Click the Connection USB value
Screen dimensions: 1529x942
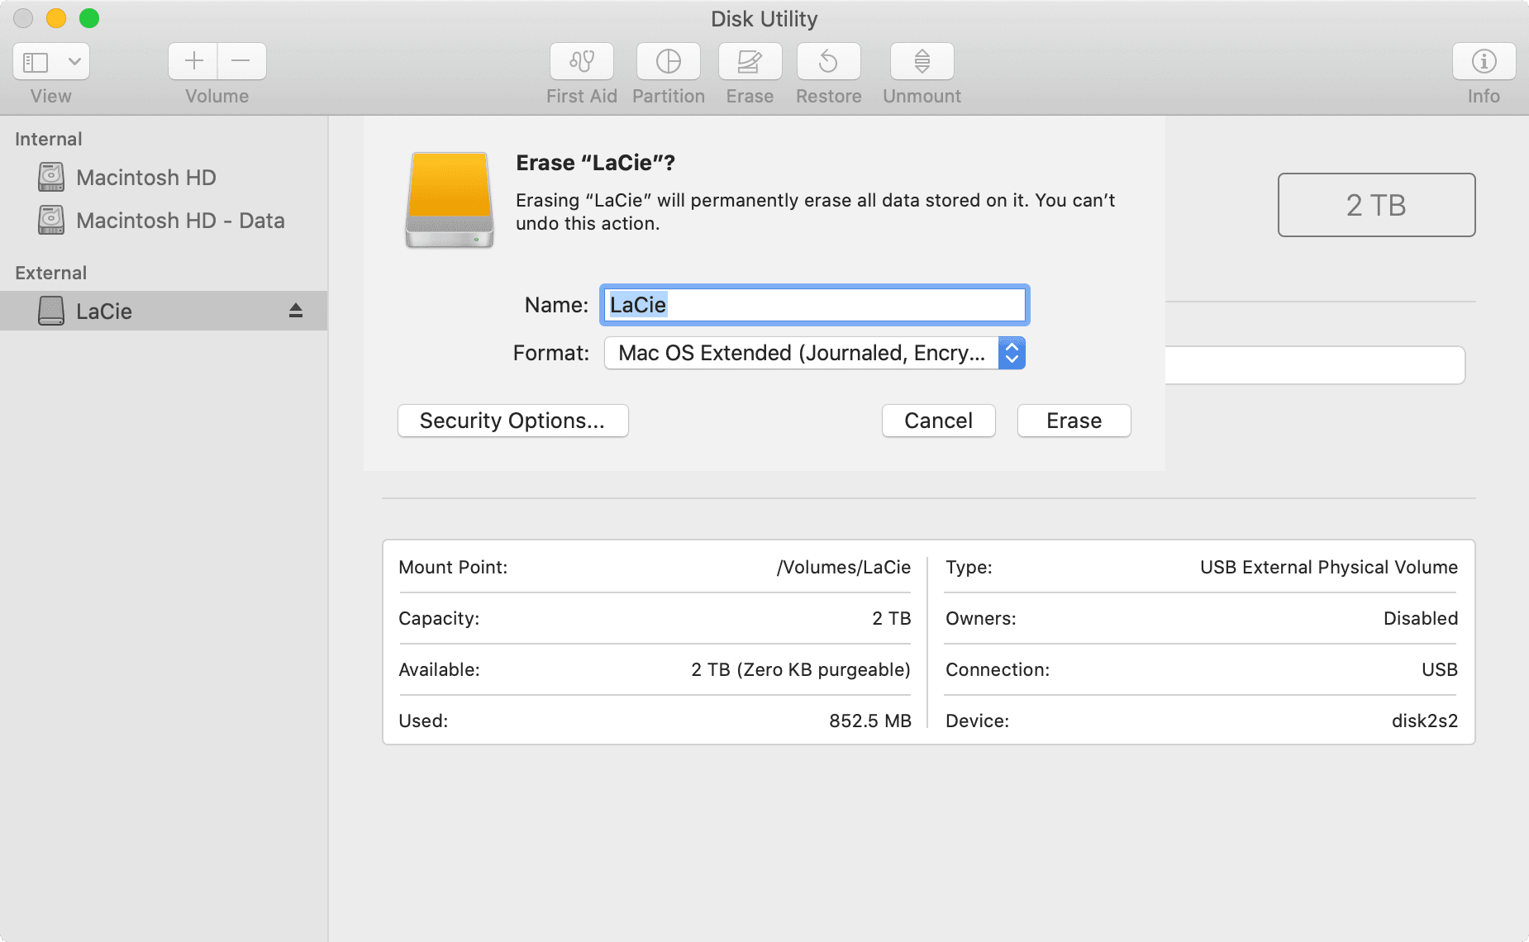[x=1440, y=669]
